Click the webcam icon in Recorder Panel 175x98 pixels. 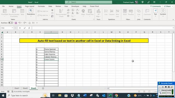click(169, 87)
